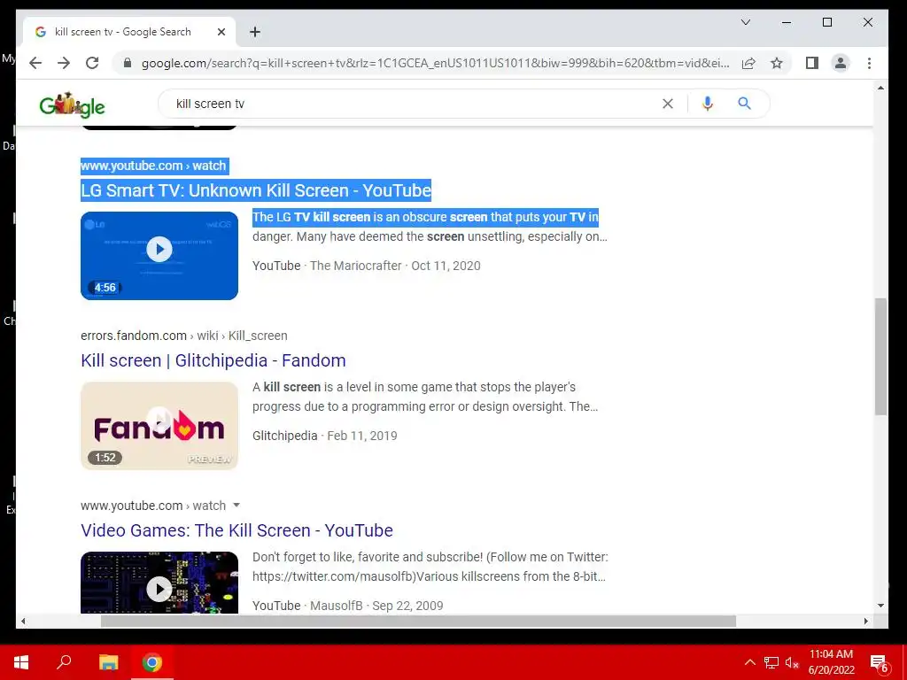Open the Windows Start menu
The width and height of the screenshot is (907, 680).
(21, 662)
